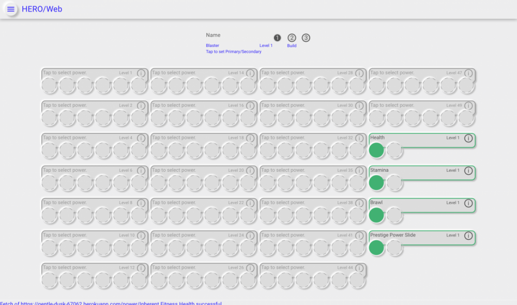
Task: Click the Build label link
Action: coord(292,45)
